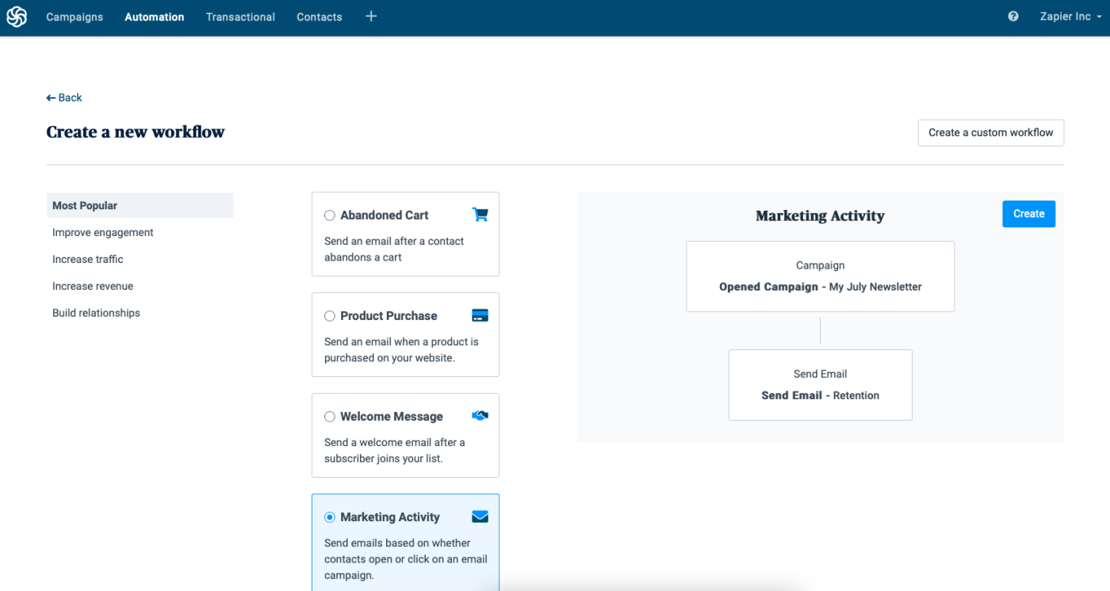Go to the Transactional tab
The image size is (1110, 591).
click(x=240, y=17)
